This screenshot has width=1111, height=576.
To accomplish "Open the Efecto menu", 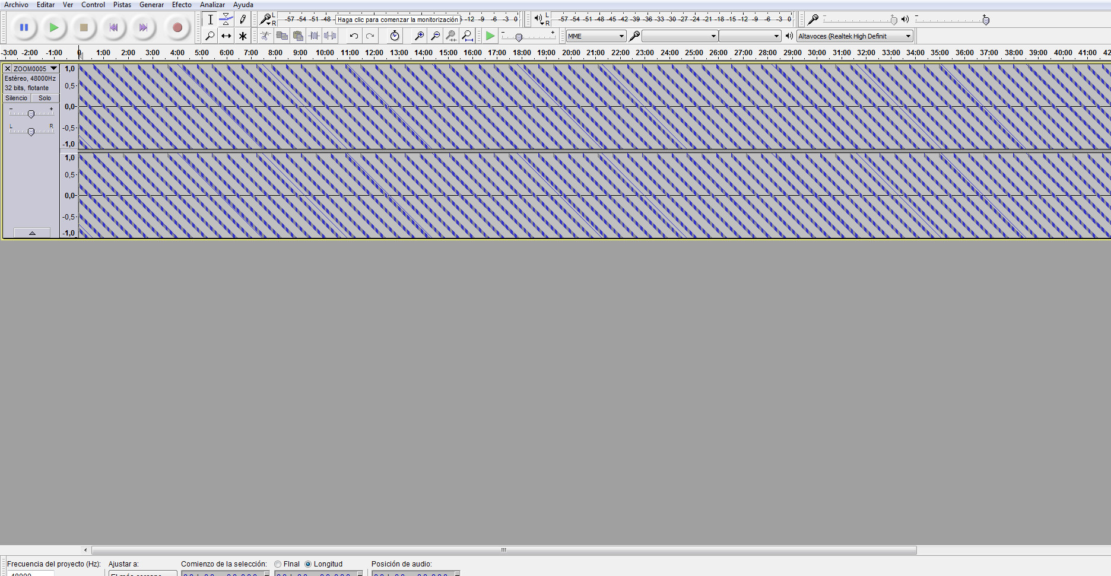I will click(181, 5).
